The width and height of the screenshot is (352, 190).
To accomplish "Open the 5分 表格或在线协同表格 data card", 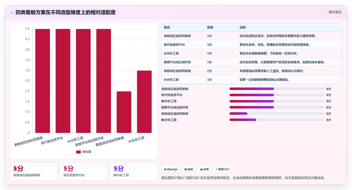I will coord(34,171).
